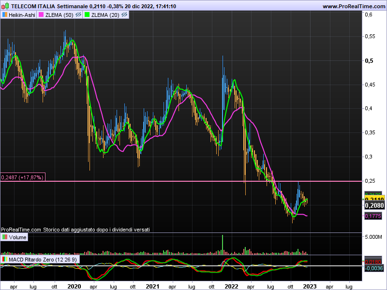Image resolution: width=387 pixels, height=290 pixels.
Task: Click the Heikin-Ashi orange-blue style icon
Action: (x=4, y=15)
